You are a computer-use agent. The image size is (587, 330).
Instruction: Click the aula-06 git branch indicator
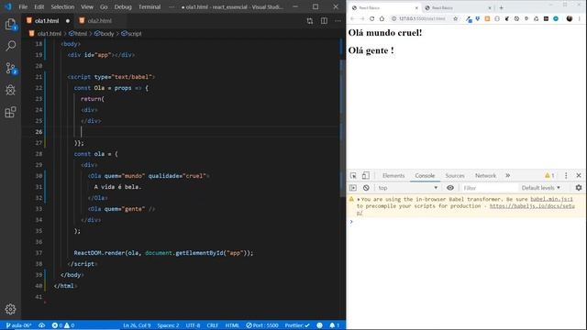18,325
